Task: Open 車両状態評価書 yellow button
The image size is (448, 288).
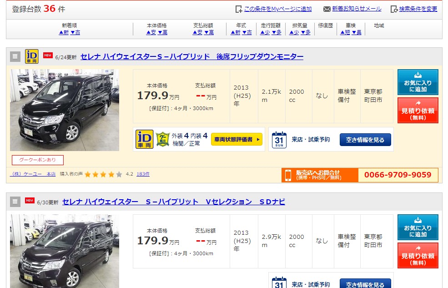Action: [x=237, y=139]
